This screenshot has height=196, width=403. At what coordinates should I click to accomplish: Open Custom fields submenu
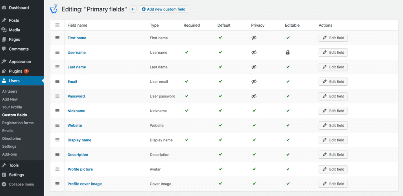15,115
